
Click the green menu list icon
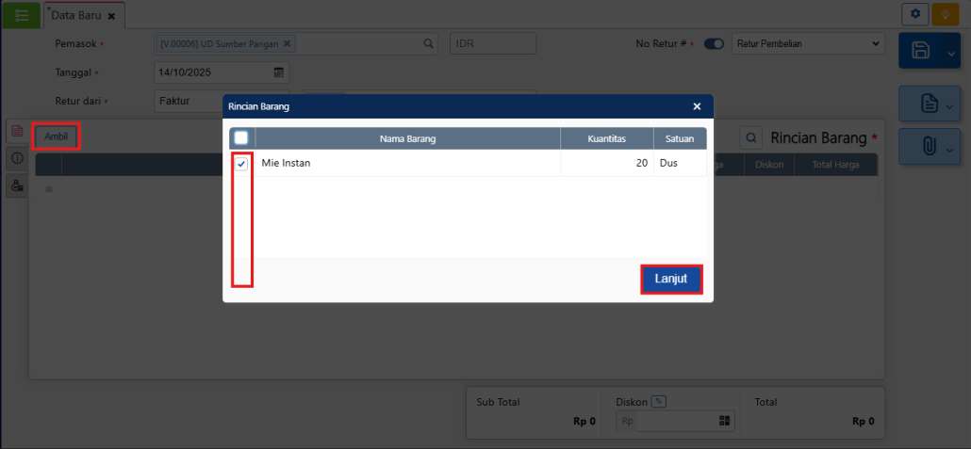click(x=21, y=15)
